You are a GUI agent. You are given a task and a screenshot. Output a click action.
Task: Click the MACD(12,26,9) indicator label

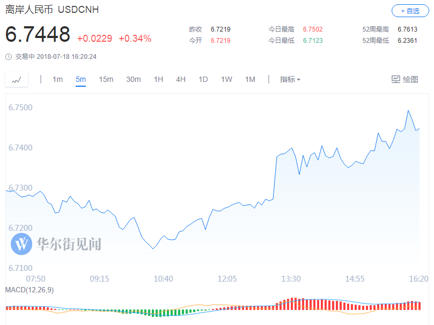point(29,290)
